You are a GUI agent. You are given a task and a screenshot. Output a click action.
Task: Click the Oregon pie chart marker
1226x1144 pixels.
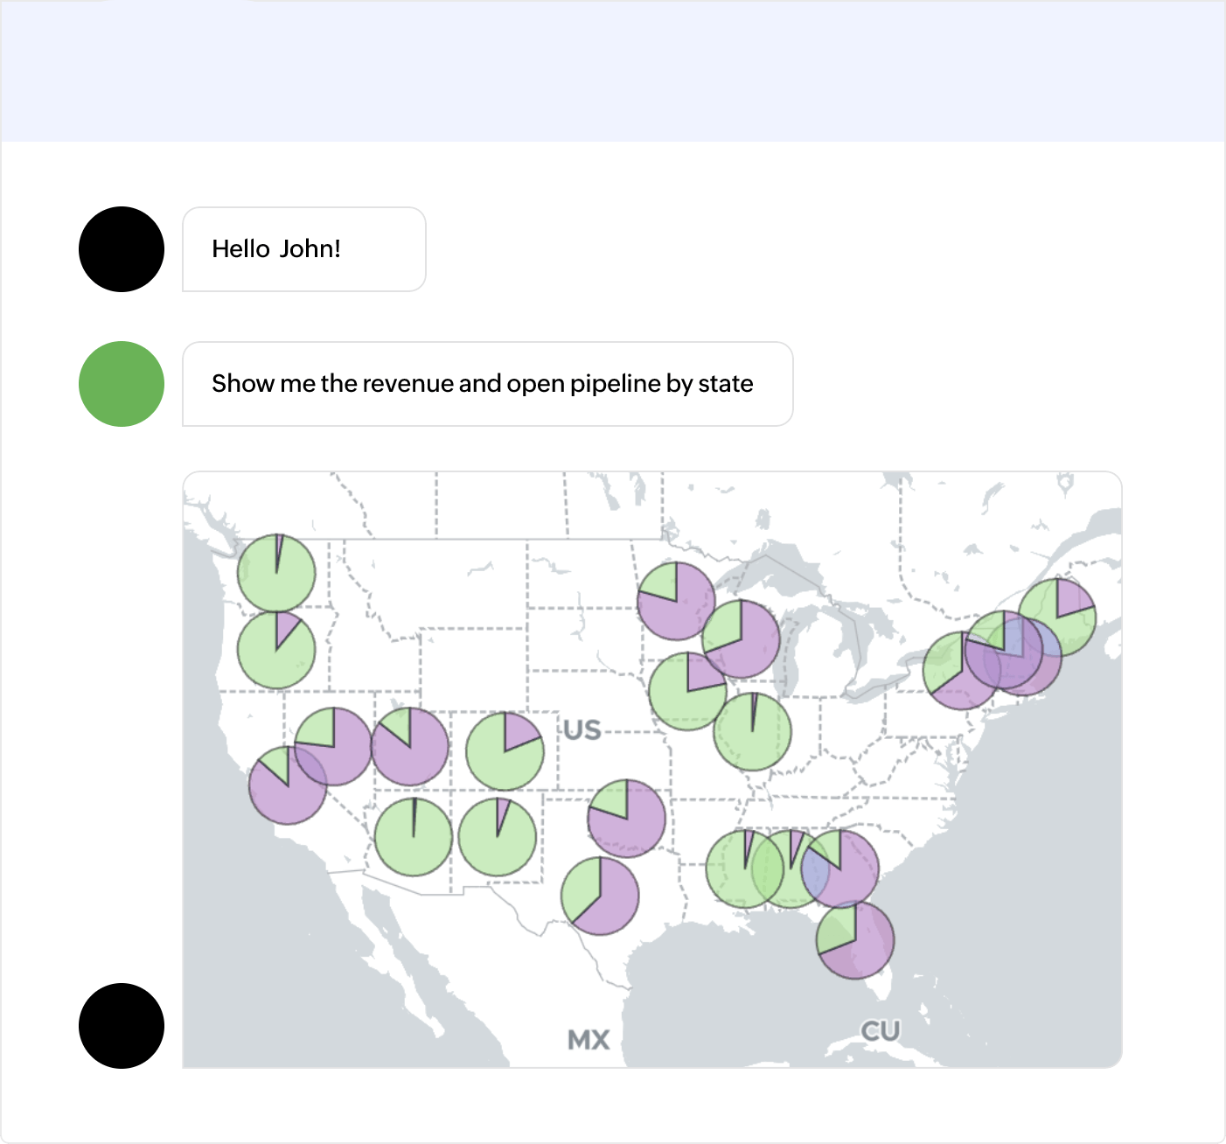pyautogui.click(x=276, y=651)
